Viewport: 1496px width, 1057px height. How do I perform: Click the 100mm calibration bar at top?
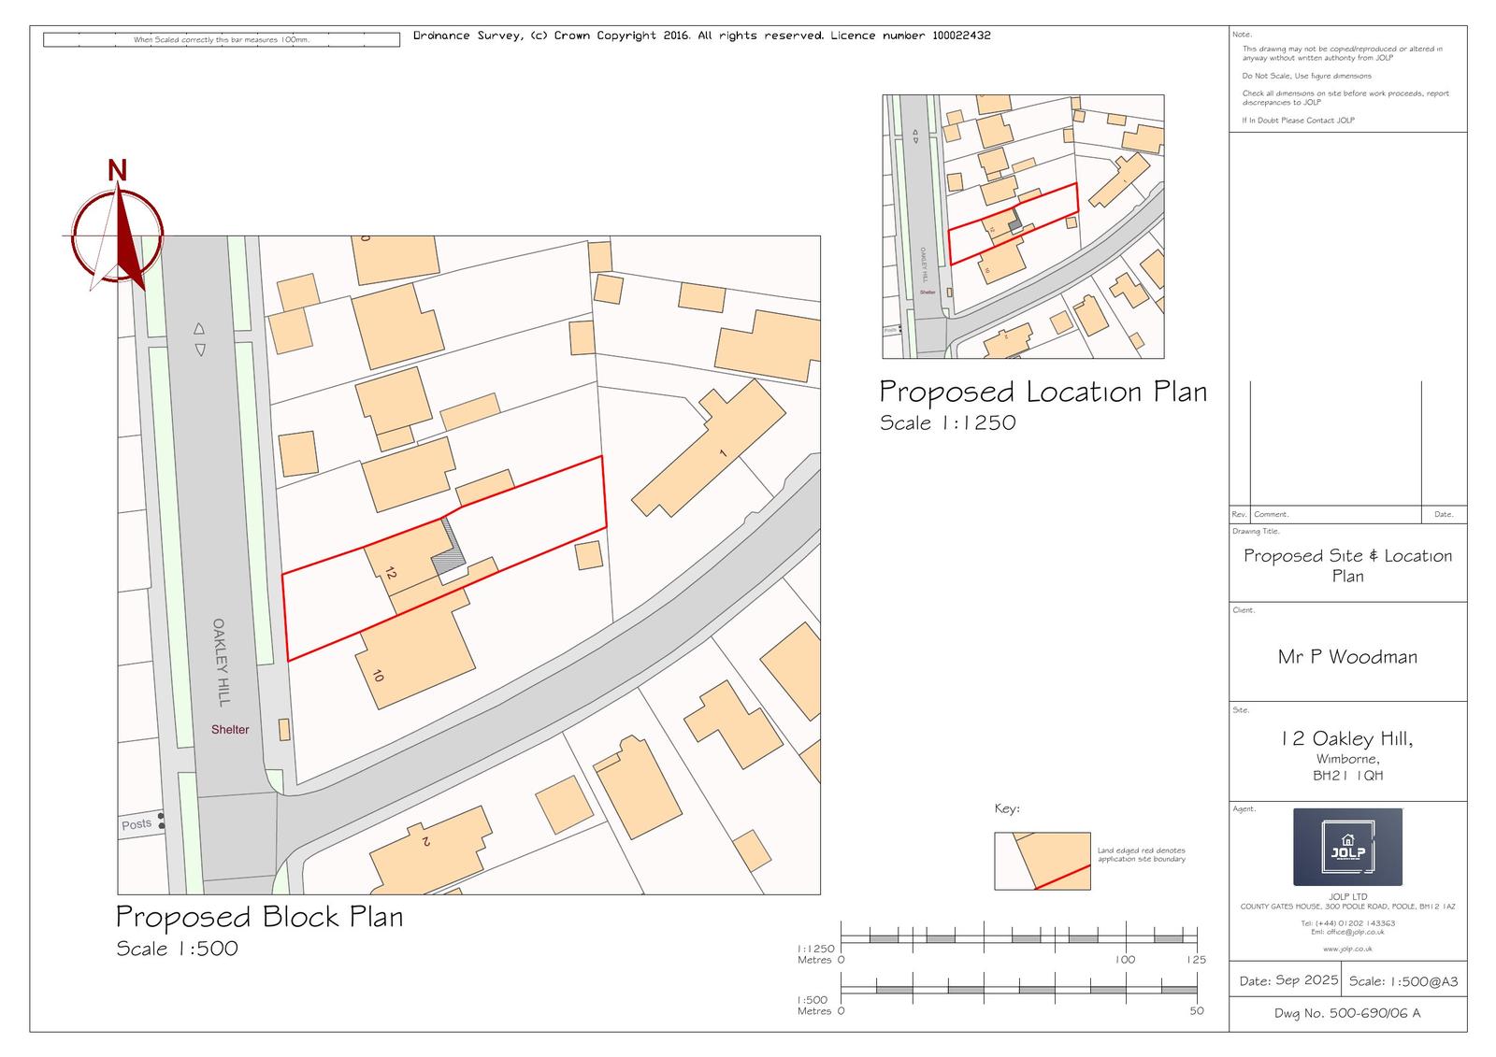222,40
